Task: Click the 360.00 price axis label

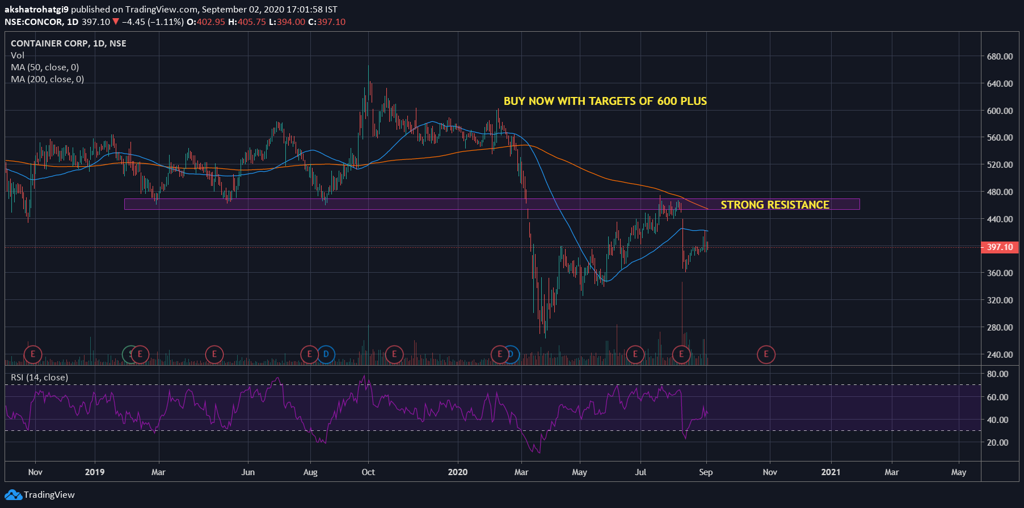Action: click(x=1000, y=273)
